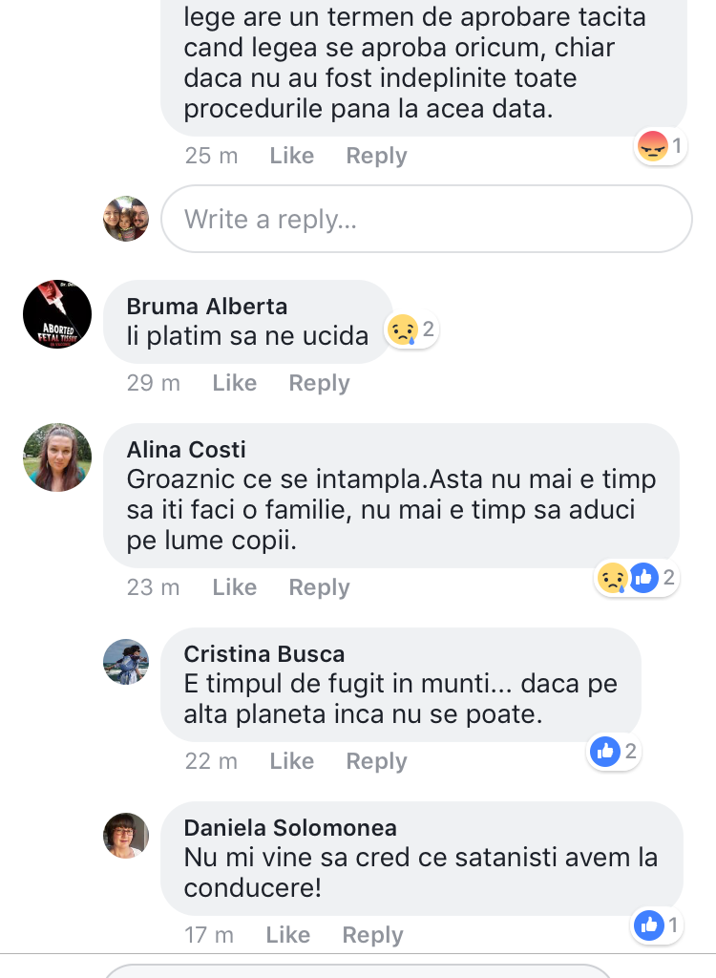Reply to Alina Costi's comment

click(318, 587)
